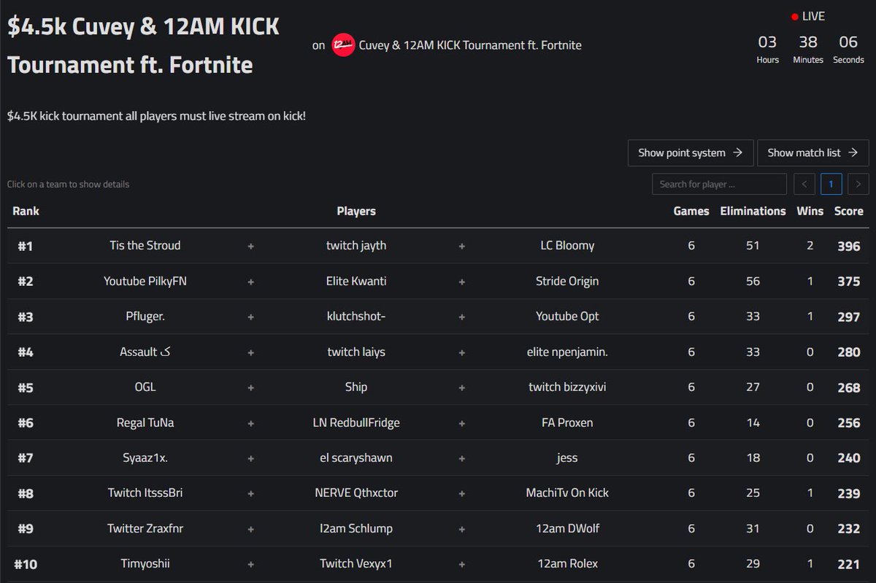Open the OGL team row
Screen dimensions: 876x583
pyautogui.click(x=438, y=387)
